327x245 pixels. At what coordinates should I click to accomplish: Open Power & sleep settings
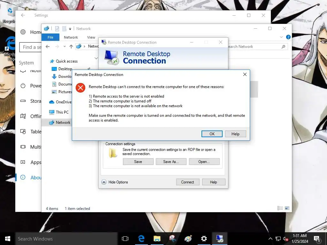(31, 86)
